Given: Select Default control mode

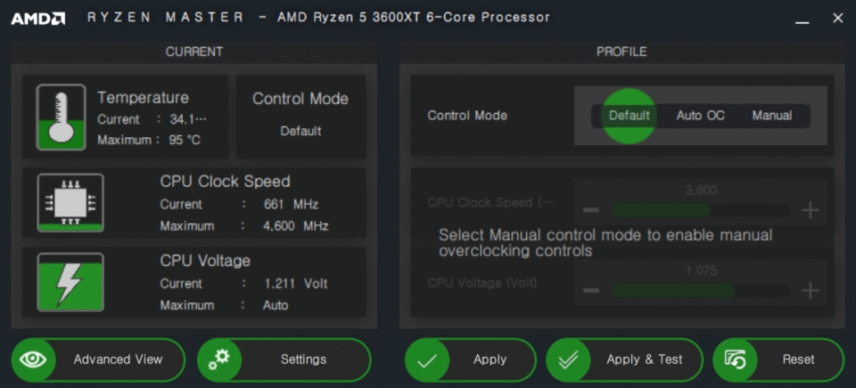Looking at the screenshot, I should pos(629,116).
